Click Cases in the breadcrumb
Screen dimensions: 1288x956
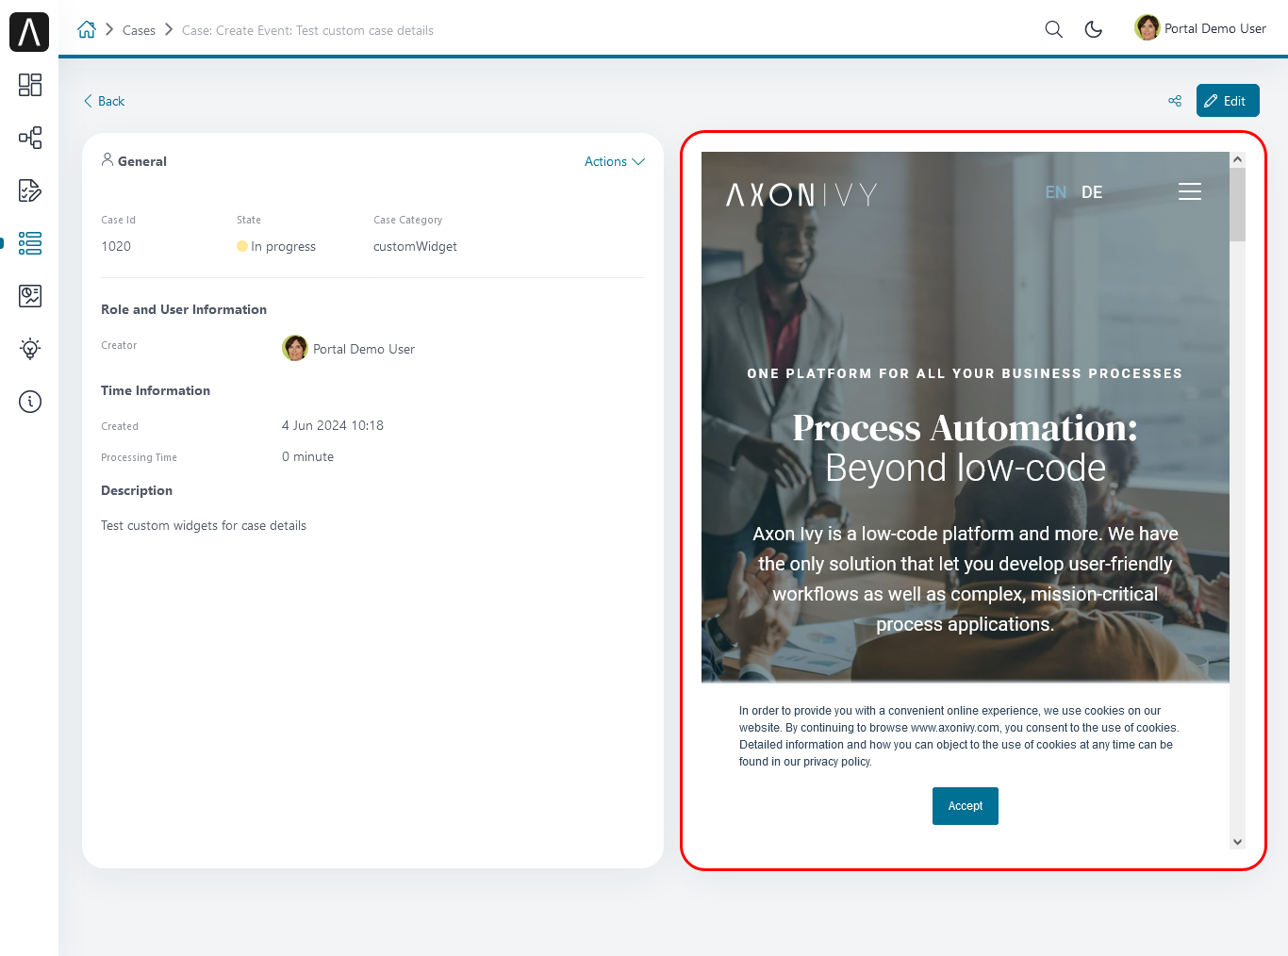pyautogui.click(x=139, y=30)
